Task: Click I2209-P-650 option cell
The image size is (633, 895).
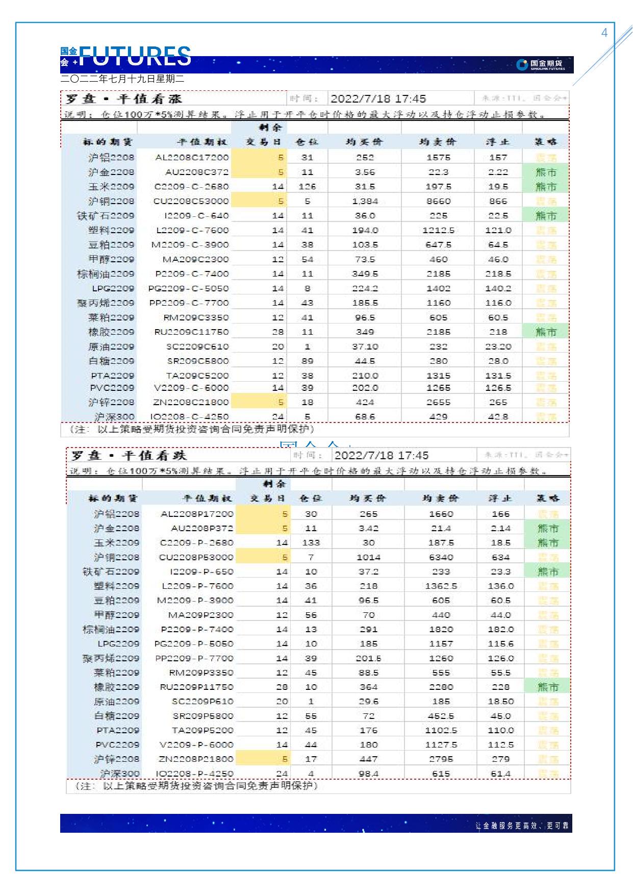Action: 201,571
